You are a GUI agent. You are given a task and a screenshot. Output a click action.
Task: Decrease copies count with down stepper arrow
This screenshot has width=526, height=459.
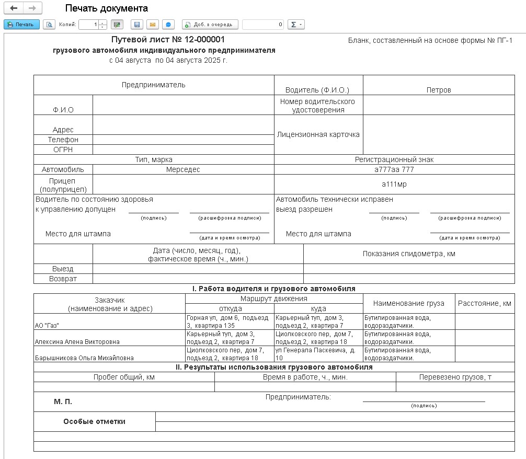(x=103, y=27)
